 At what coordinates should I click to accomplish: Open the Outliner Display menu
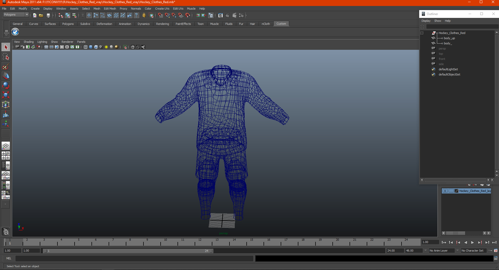click(426, 21)
